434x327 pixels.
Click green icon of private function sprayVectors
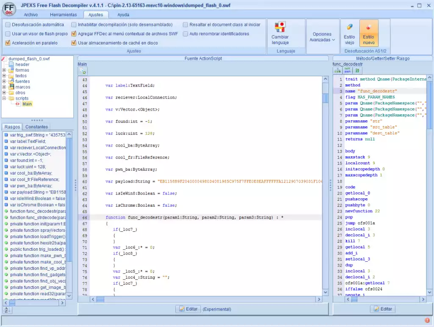(x=6, y=230)
